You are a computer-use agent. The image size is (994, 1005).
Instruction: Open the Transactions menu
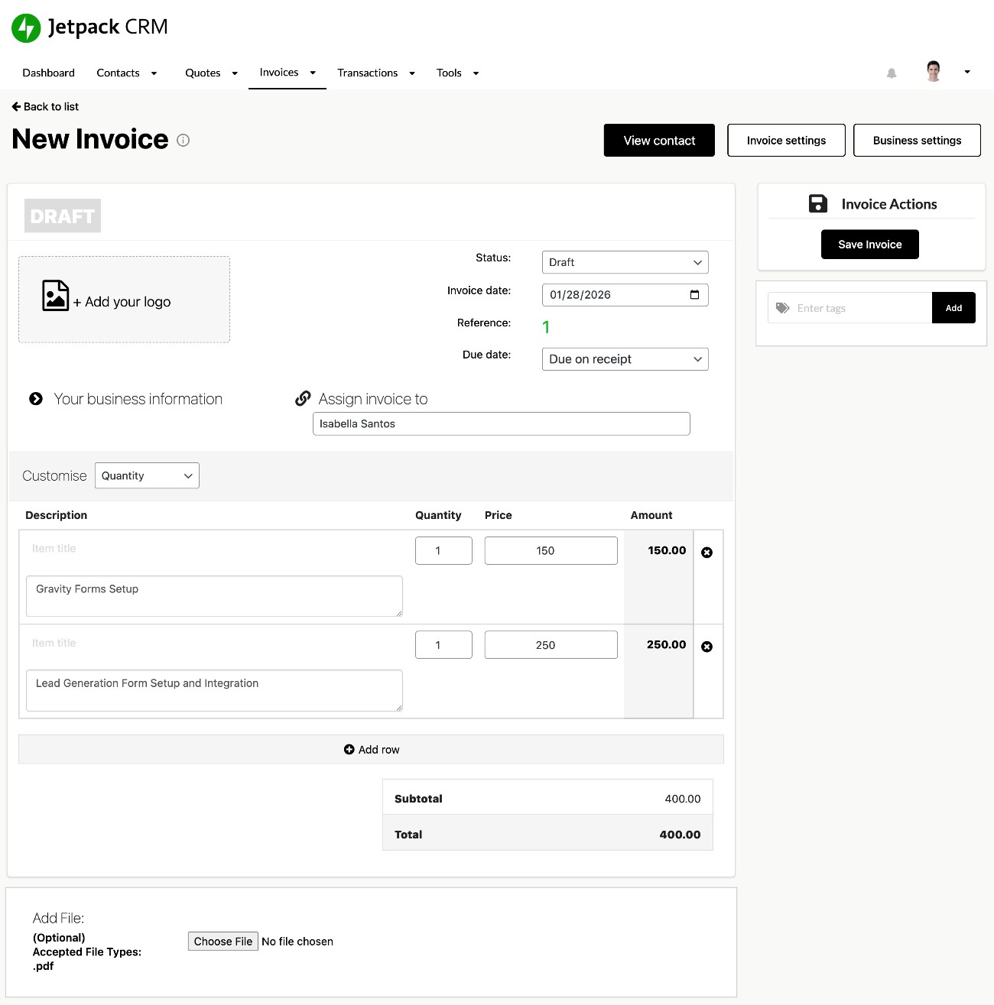coord(368,73)
